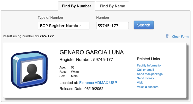193x104 pixels.
Task: Click the blue Search button
Action: click(144, 25)
